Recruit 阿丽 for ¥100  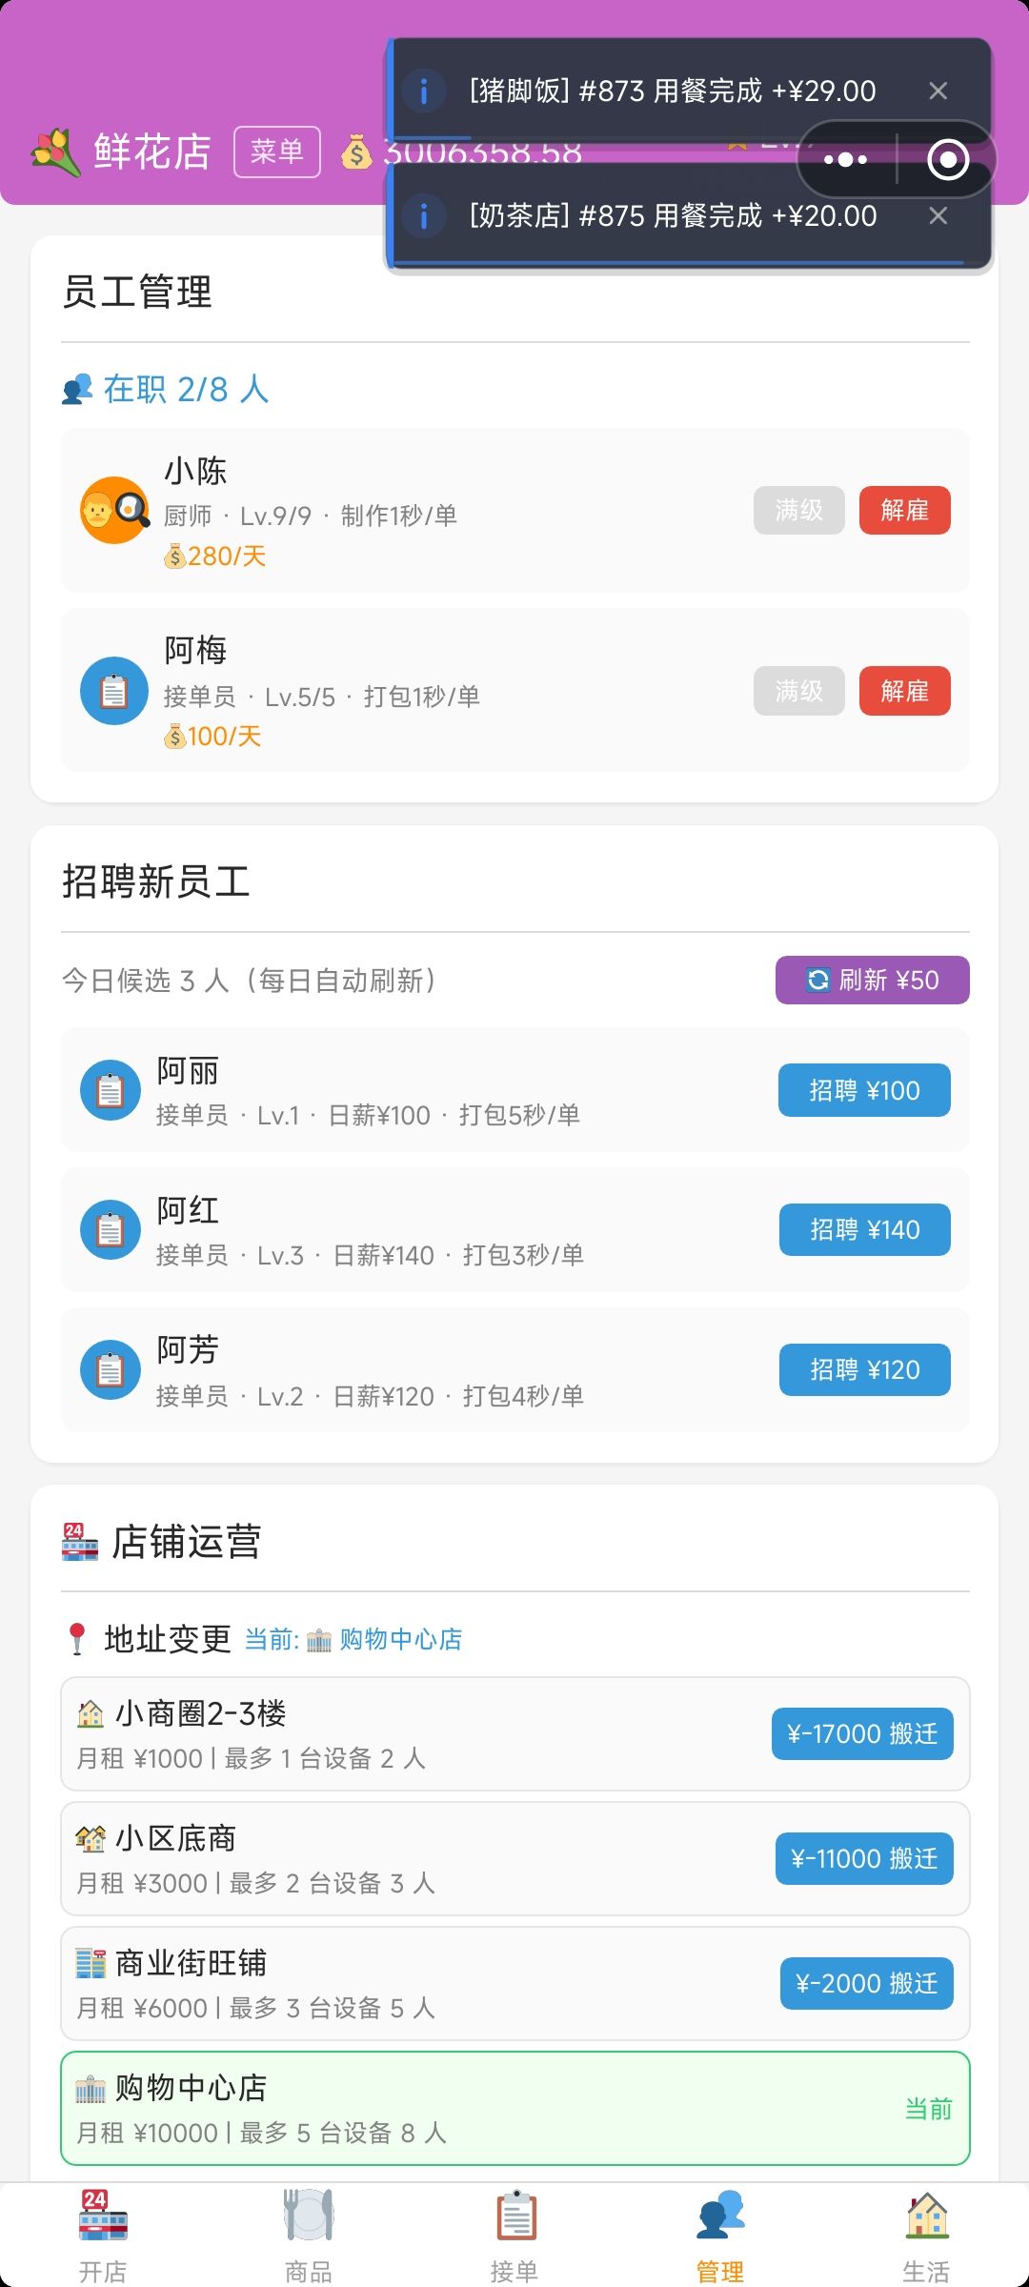tap(864, 1090)
